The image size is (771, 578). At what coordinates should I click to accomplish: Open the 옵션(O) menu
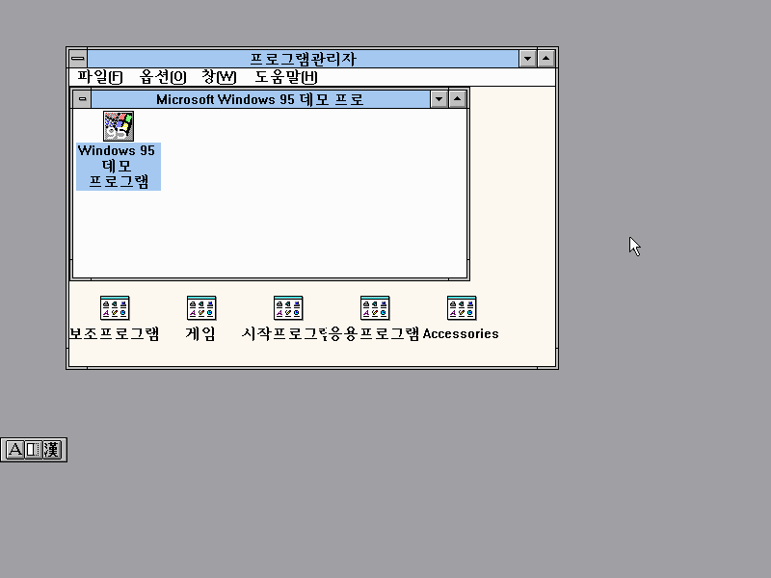coord(163,77)
